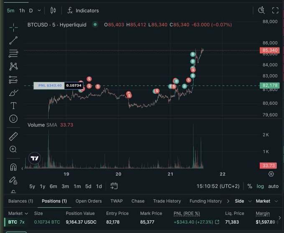Screen dimensions: 284x233
Task: Switch to the Chase tab
Action: pyautogui.click(x=138, y=201)
